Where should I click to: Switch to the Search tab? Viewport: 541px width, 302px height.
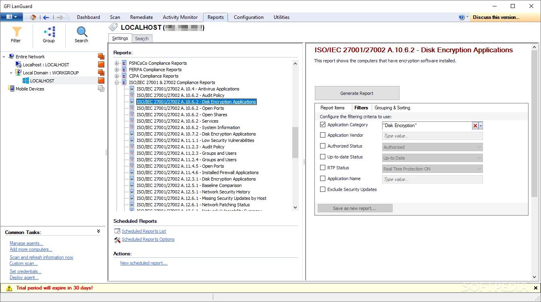pyautogui.click(x=142, y=39)
